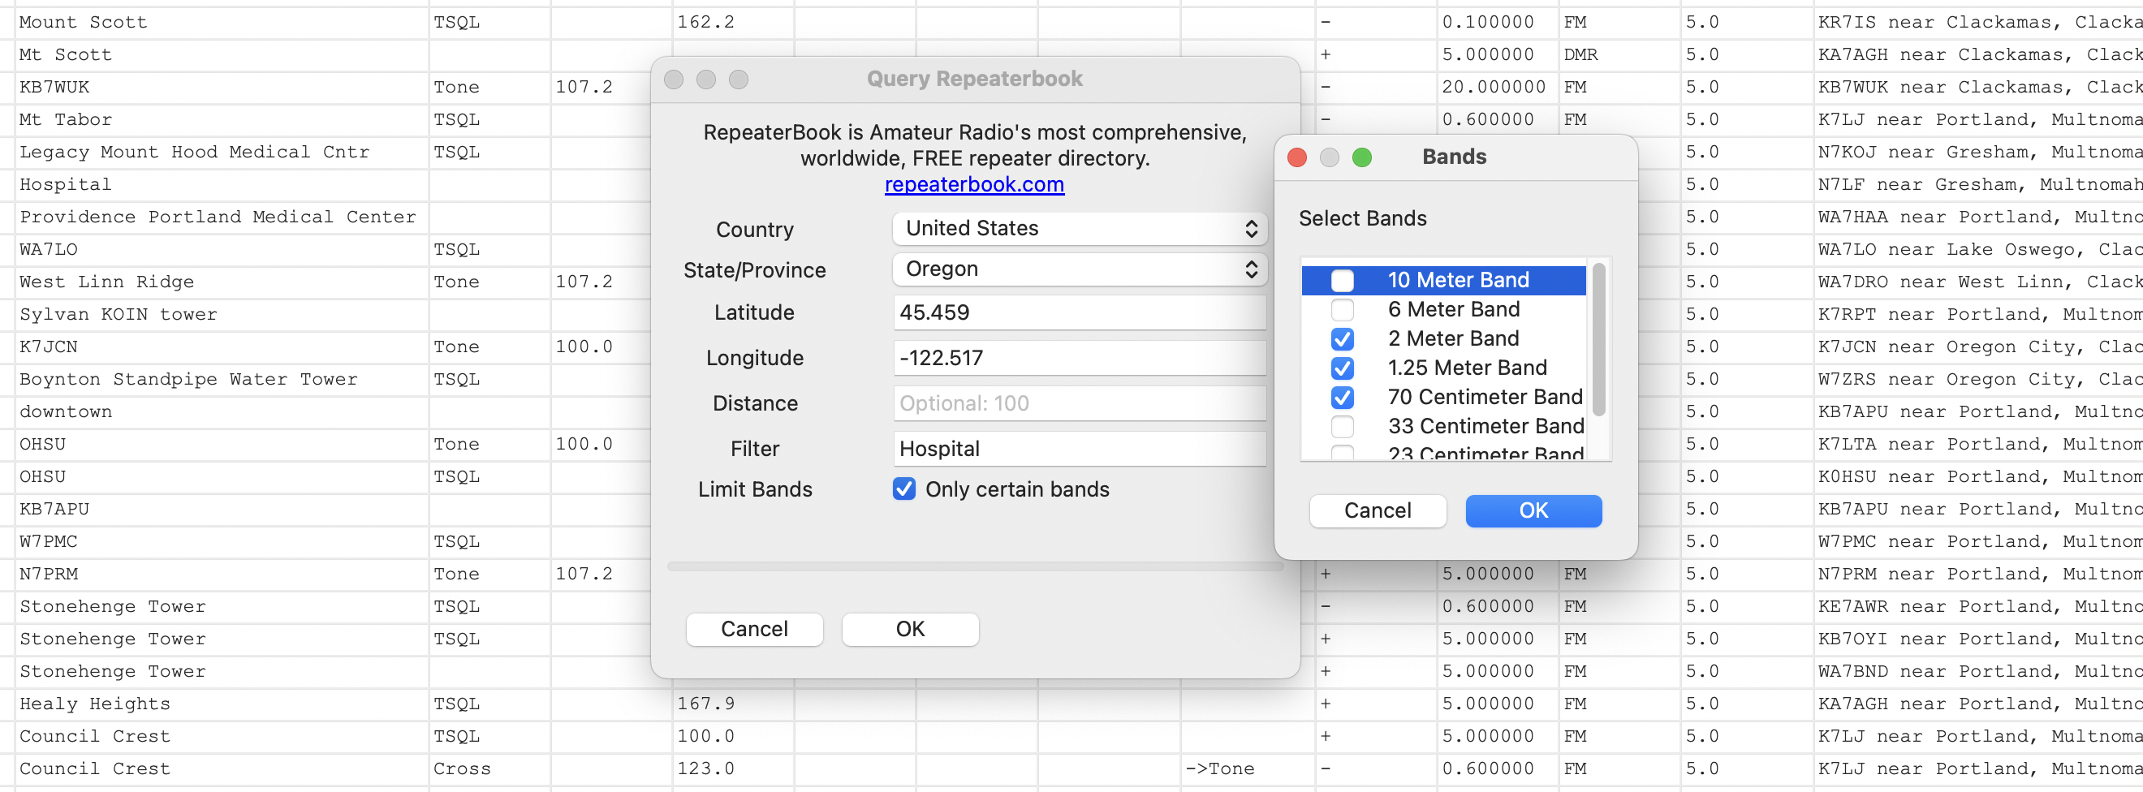Select 'Providence Portland Medical Center' cell
2143x792 pixels.
pyautogui.click(x=222, y=217)
